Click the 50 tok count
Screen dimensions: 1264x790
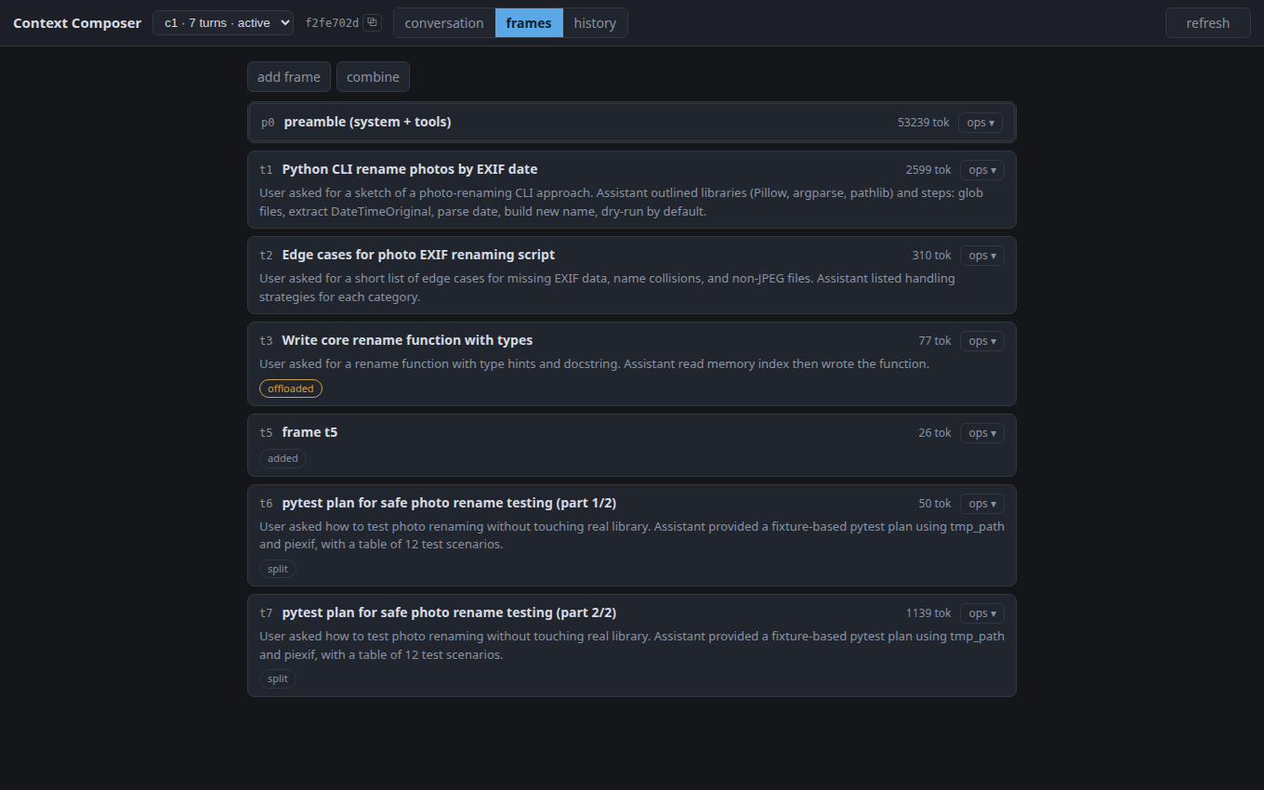935,504
